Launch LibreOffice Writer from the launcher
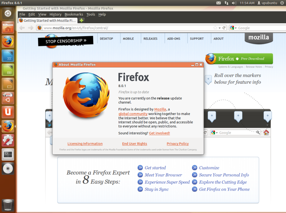The image size is (286, 213). [x=8, y=56]
